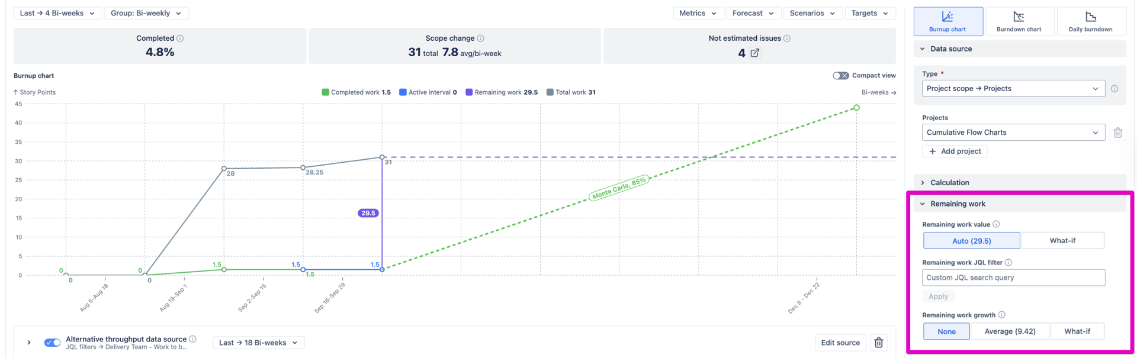Click info icon for Remaining work value
1137x358 pixels.
pos(996,224)
